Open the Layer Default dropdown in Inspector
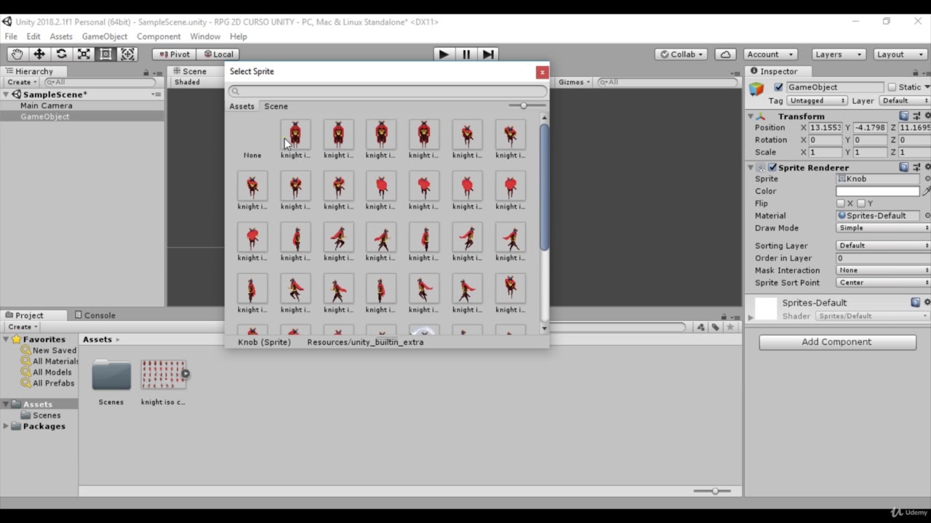The width and height of the screenshot is (931, 523). 905,101
